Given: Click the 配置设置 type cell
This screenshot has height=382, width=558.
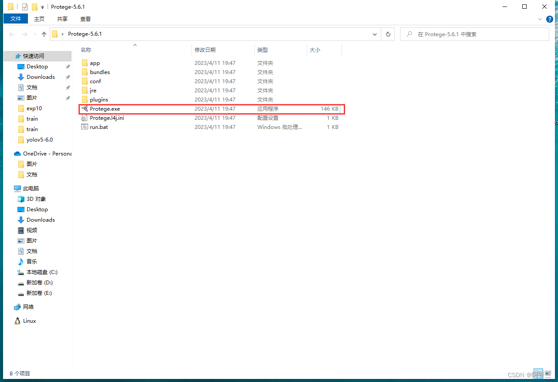Looking at the screenshot, I should [268, 118].
